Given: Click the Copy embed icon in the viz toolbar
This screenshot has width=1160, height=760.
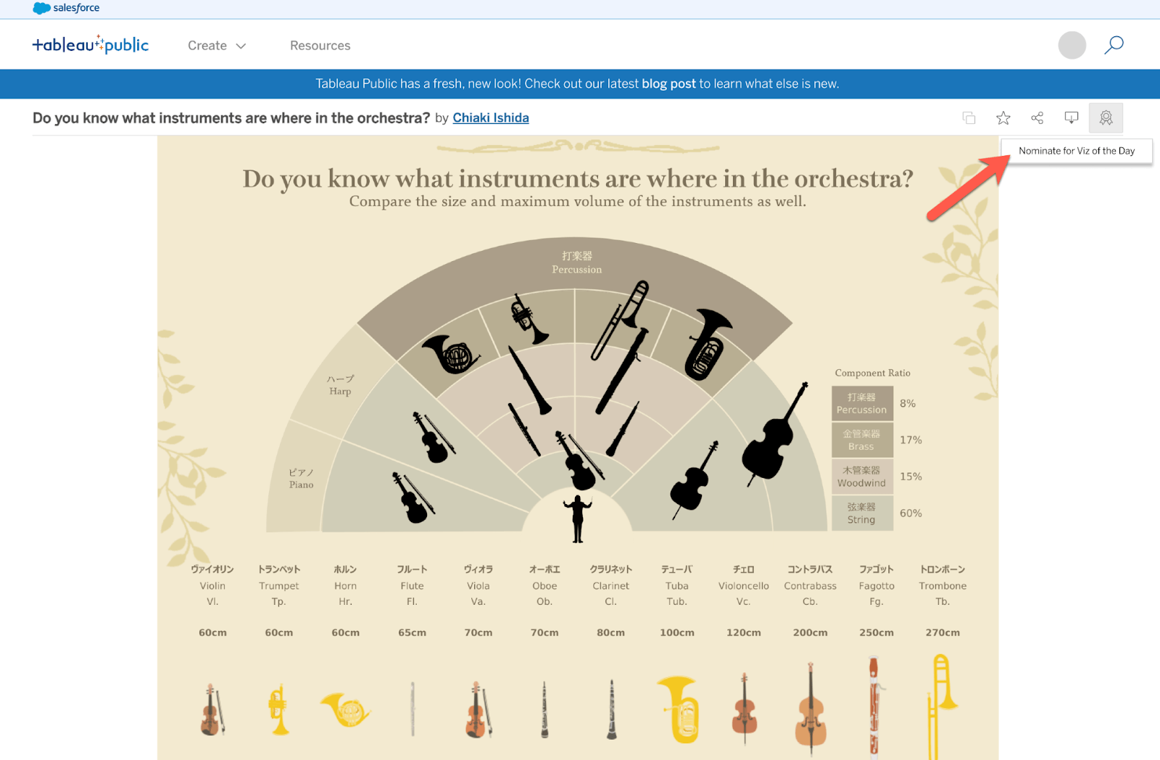Looking at the screenshot, I should 969,117.
